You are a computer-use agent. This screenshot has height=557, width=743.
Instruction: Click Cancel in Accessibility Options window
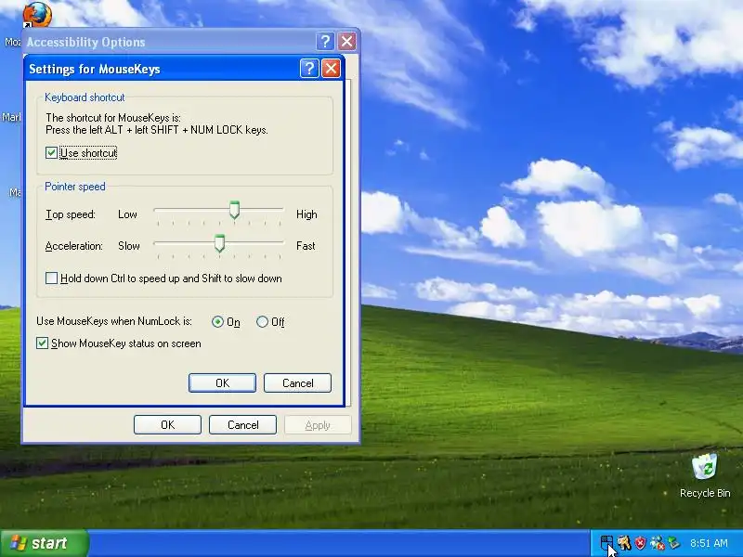[x=242, y=425]
